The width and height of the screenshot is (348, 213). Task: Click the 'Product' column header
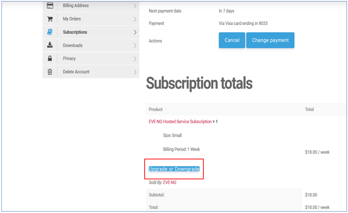click(x=156, y=109)
